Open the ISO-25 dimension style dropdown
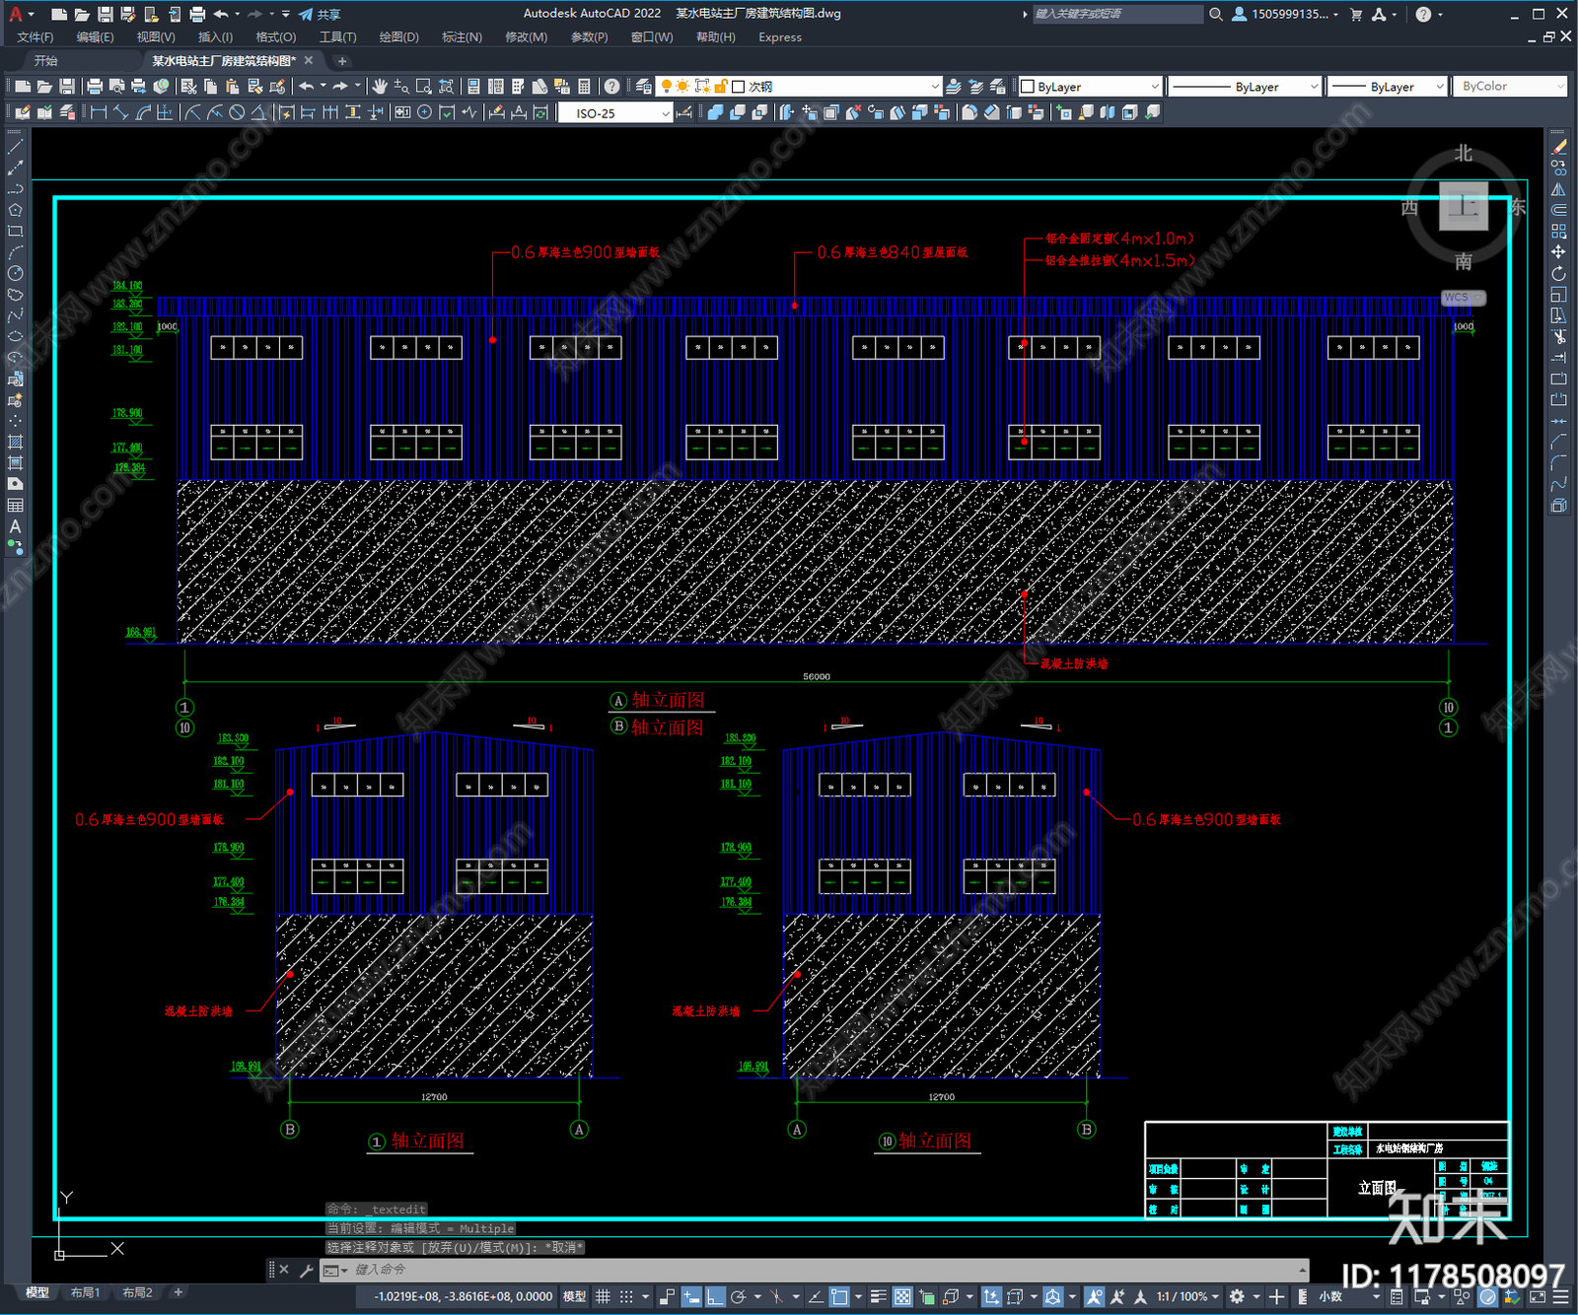 [x=615, y=113]
